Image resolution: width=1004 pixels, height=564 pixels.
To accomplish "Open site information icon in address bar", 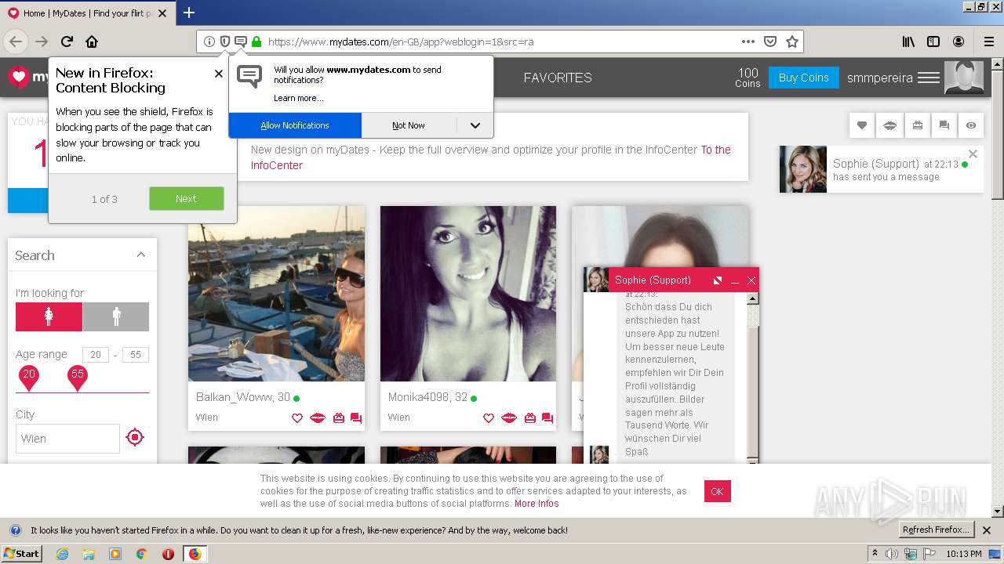I will tap(209, 42).
